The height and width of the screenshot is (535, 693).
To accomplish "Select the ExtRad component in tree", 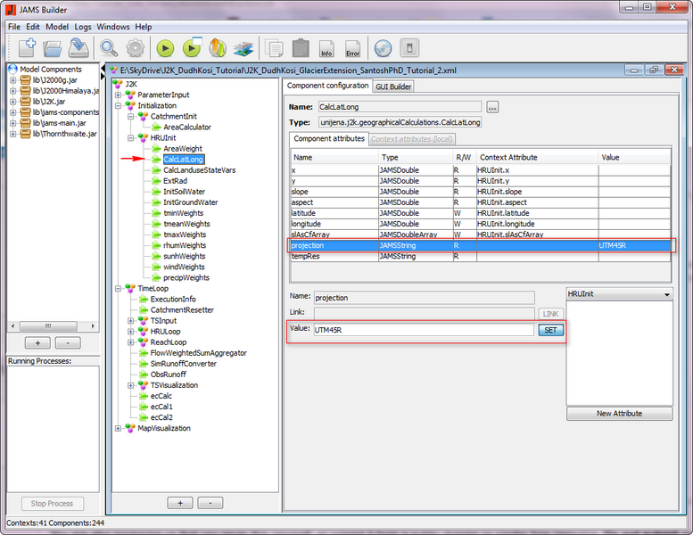I will tap(175, 181).
